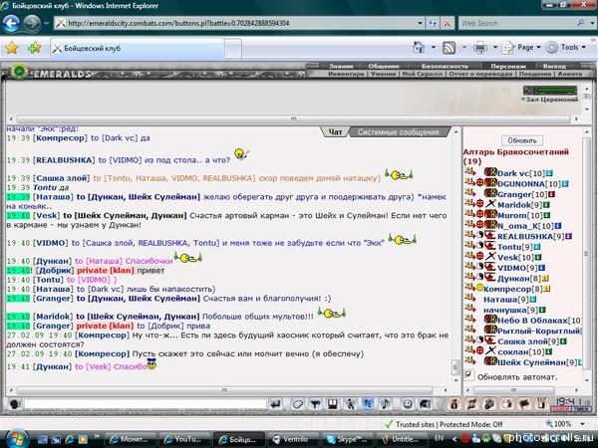Image resolution: width=598 pixels, height=448 pixels.
Task: Click the Windows Start orb
Action: point(15,438)
